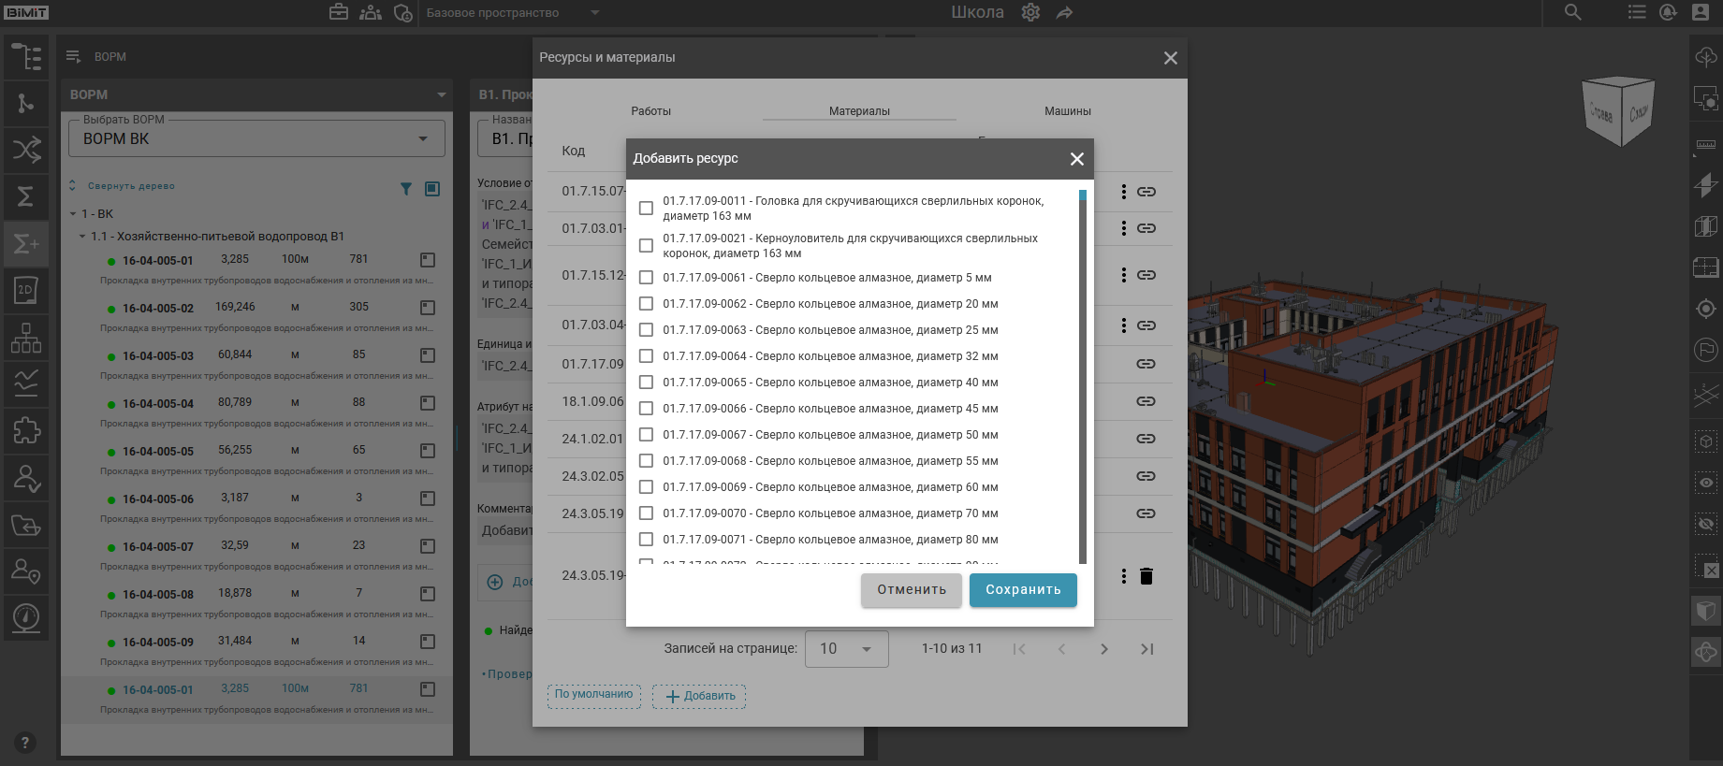Viewport: 1723px width, 766px height.
Task: Click the link icon for row 01.7.17.09
Action: [1146, 364]
